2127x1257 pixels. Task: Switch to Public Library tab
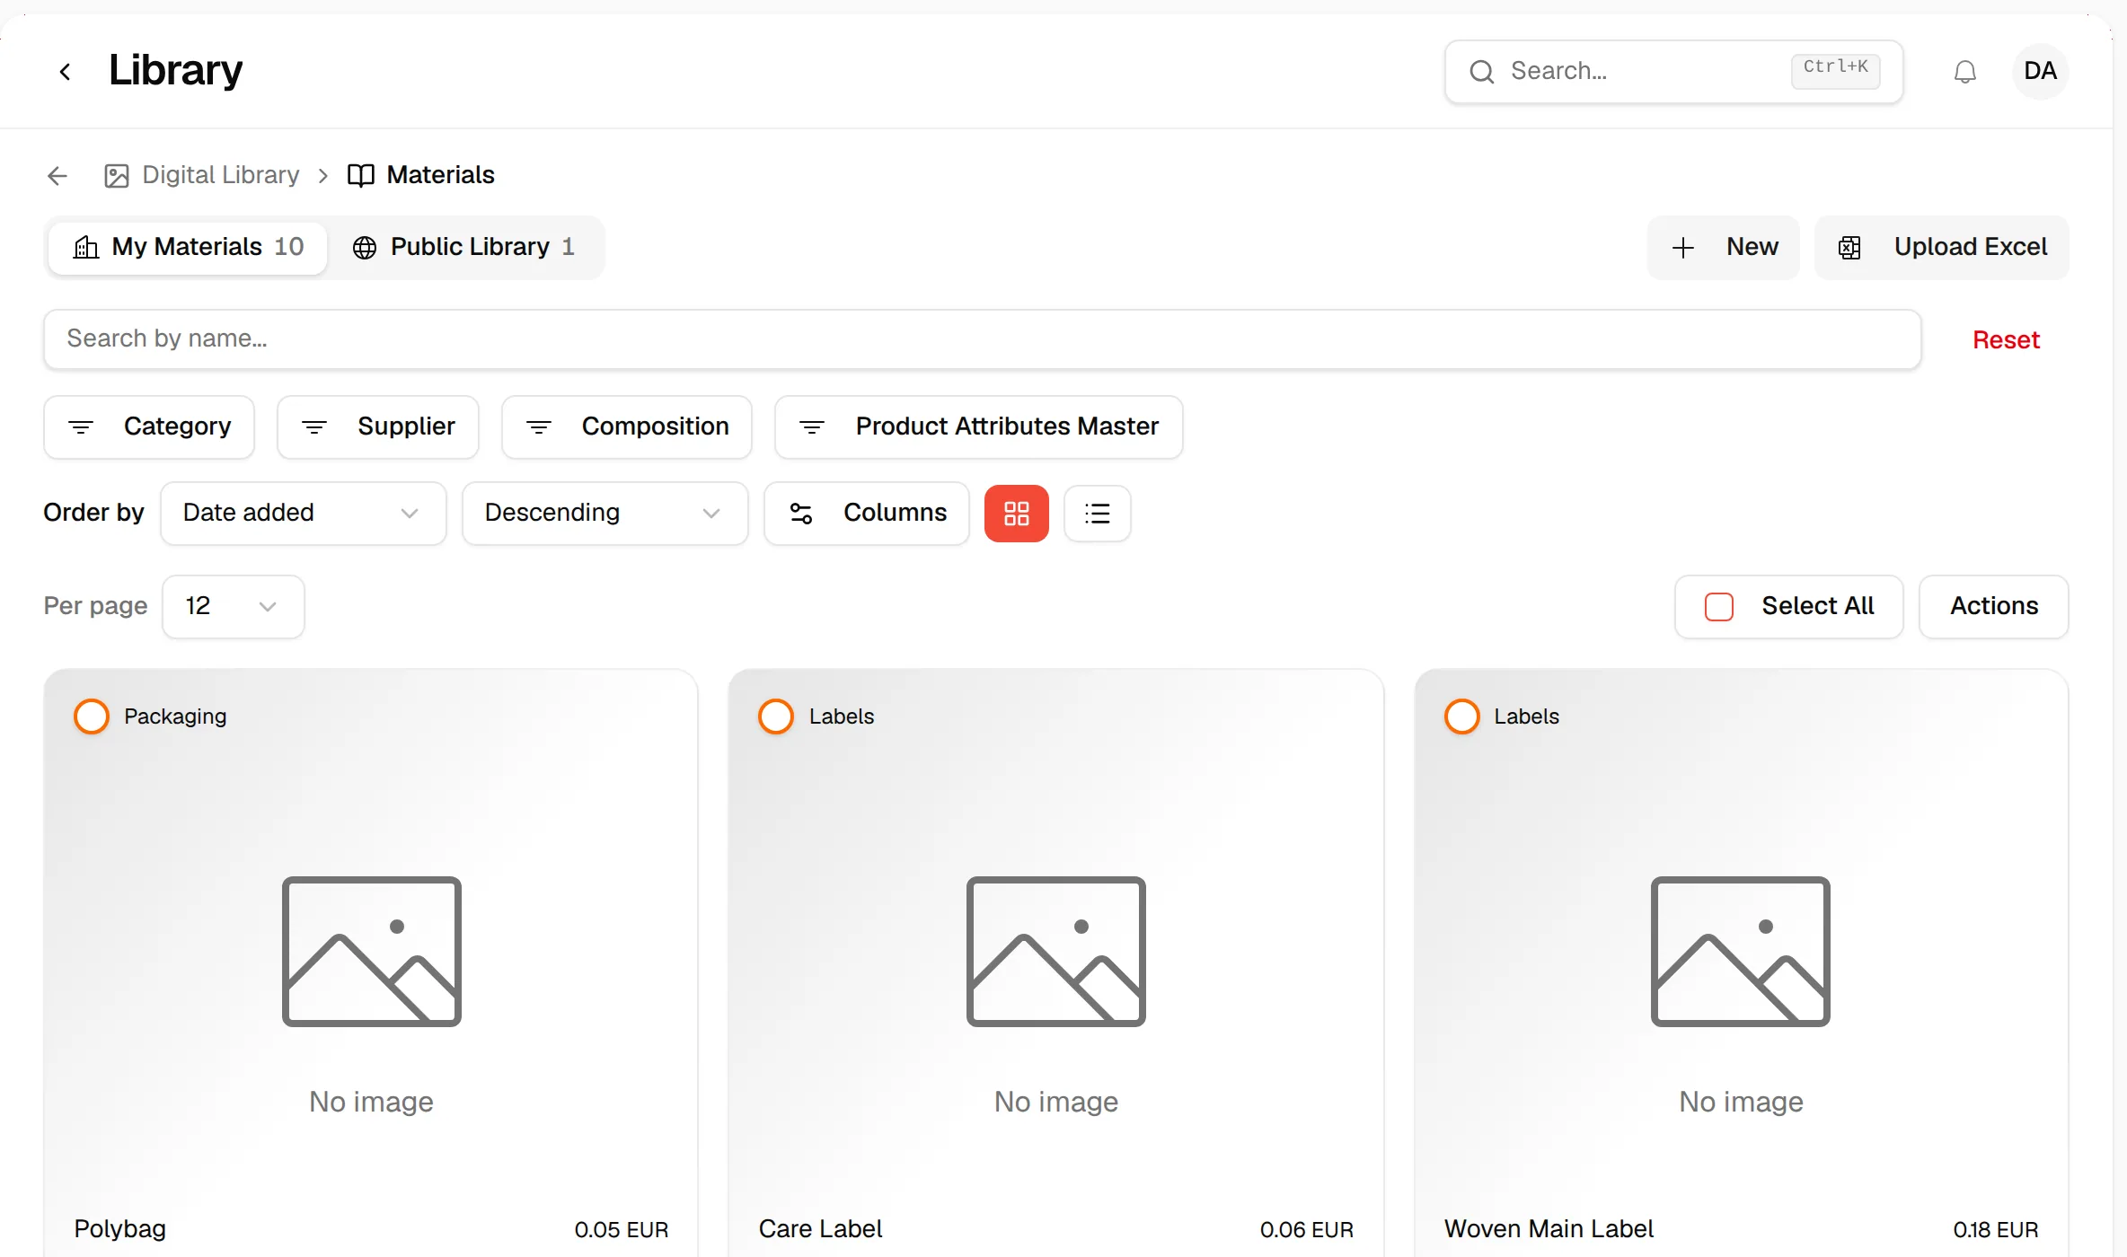pyautogui.click(x=464, y=248)
